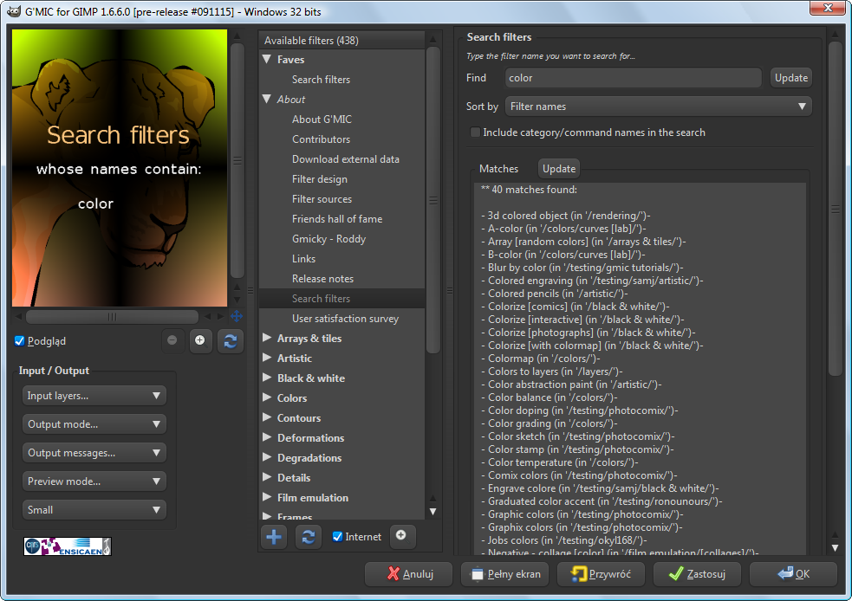The height and width of the screenshot is (601, 852).
Task: Add filter to faves with blue plus
Action: coord(274,537)
